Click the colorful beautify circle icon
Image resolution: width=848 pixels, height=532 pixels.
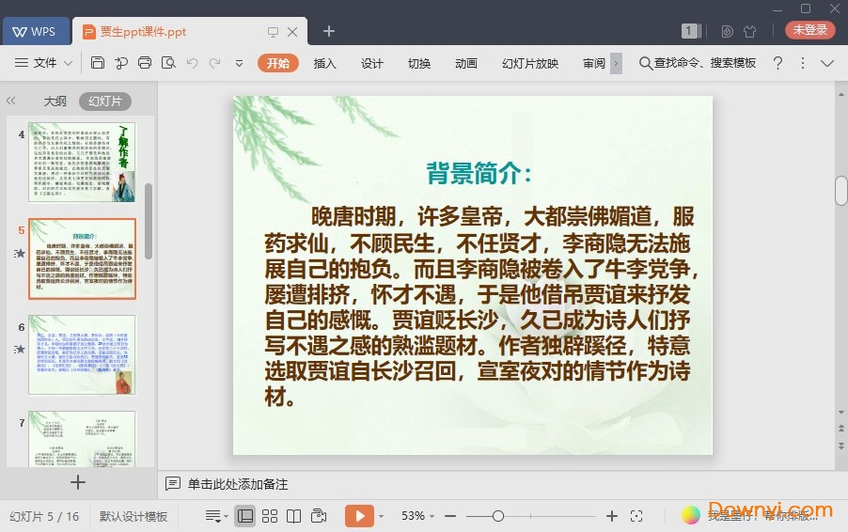coord(691,516)
